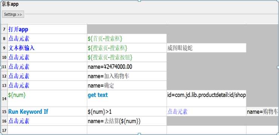279x135 pixels.
Task: Click the 文本框输入 keyword cell
Action: (x=47, y=48)
